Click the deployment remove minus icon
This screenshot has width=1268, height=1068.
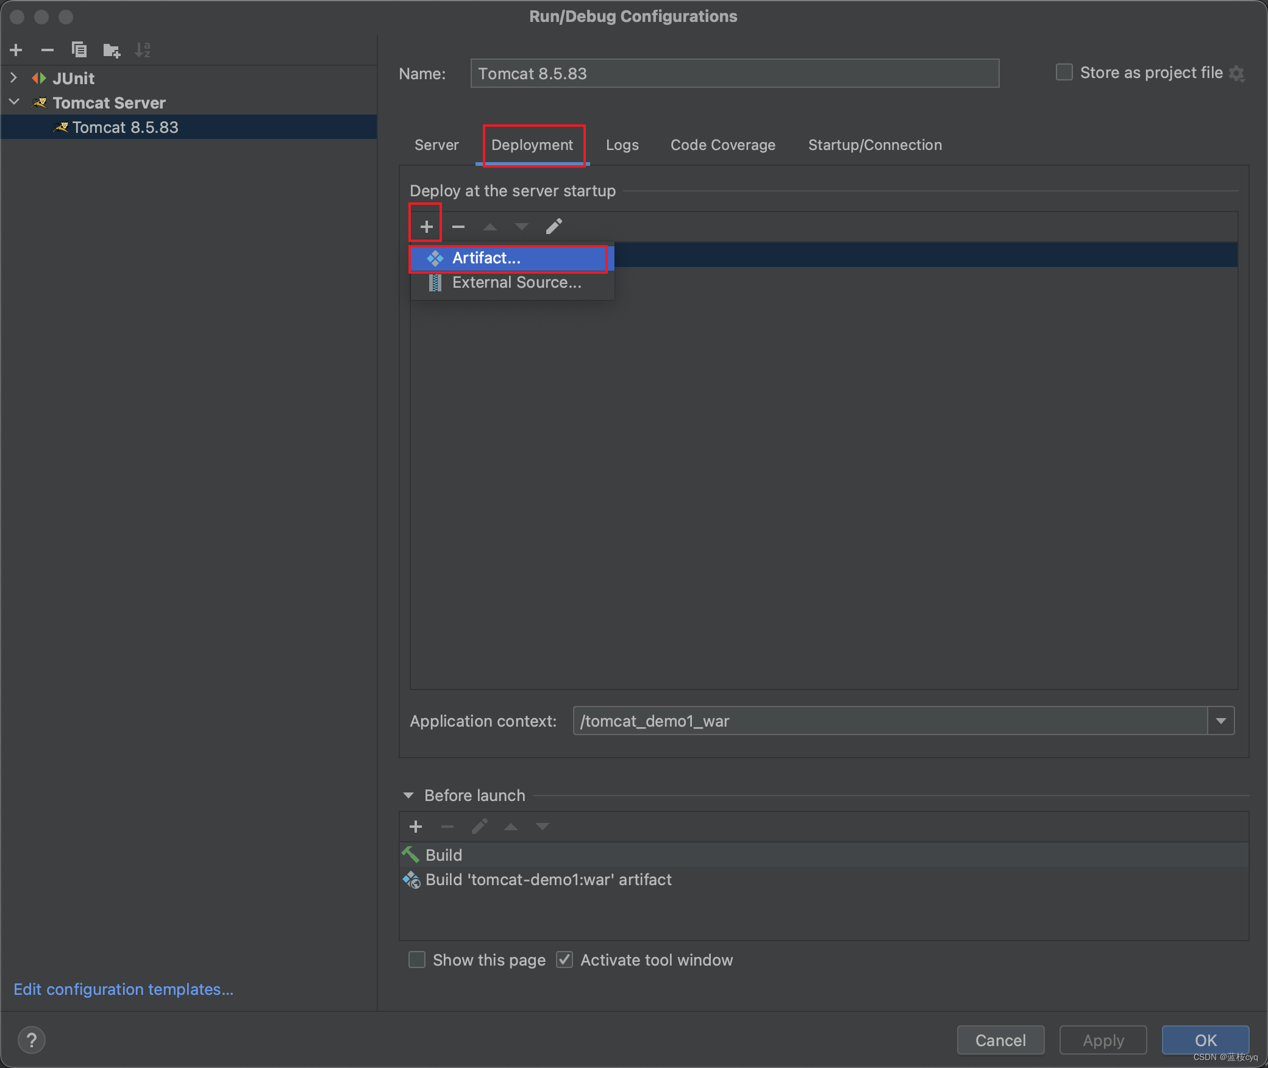coord(458,227)
